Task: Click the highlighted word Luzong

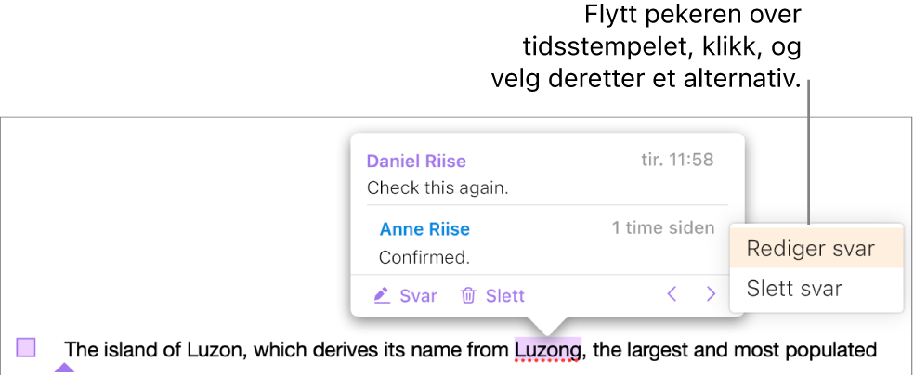Action: tap(548, 350)
